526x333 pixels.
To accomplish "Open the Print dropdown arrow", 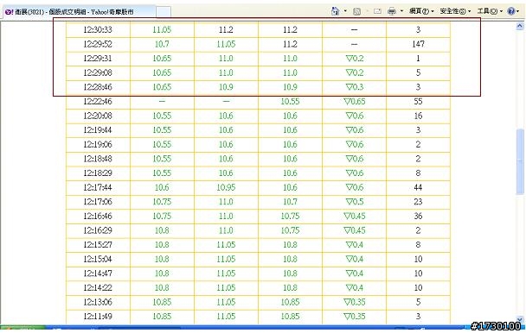I will [402, 11].
